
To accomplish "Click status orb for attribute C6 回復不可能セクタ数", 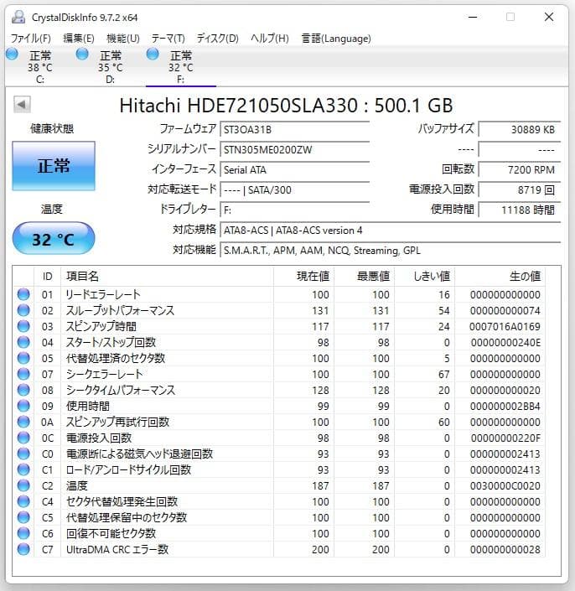I will tap(23, 533).
